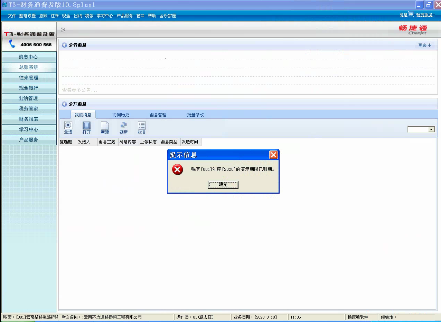Screen dimensions: 441x322
Task: Open 财务报表 in the sidebar
Action: 29,119
